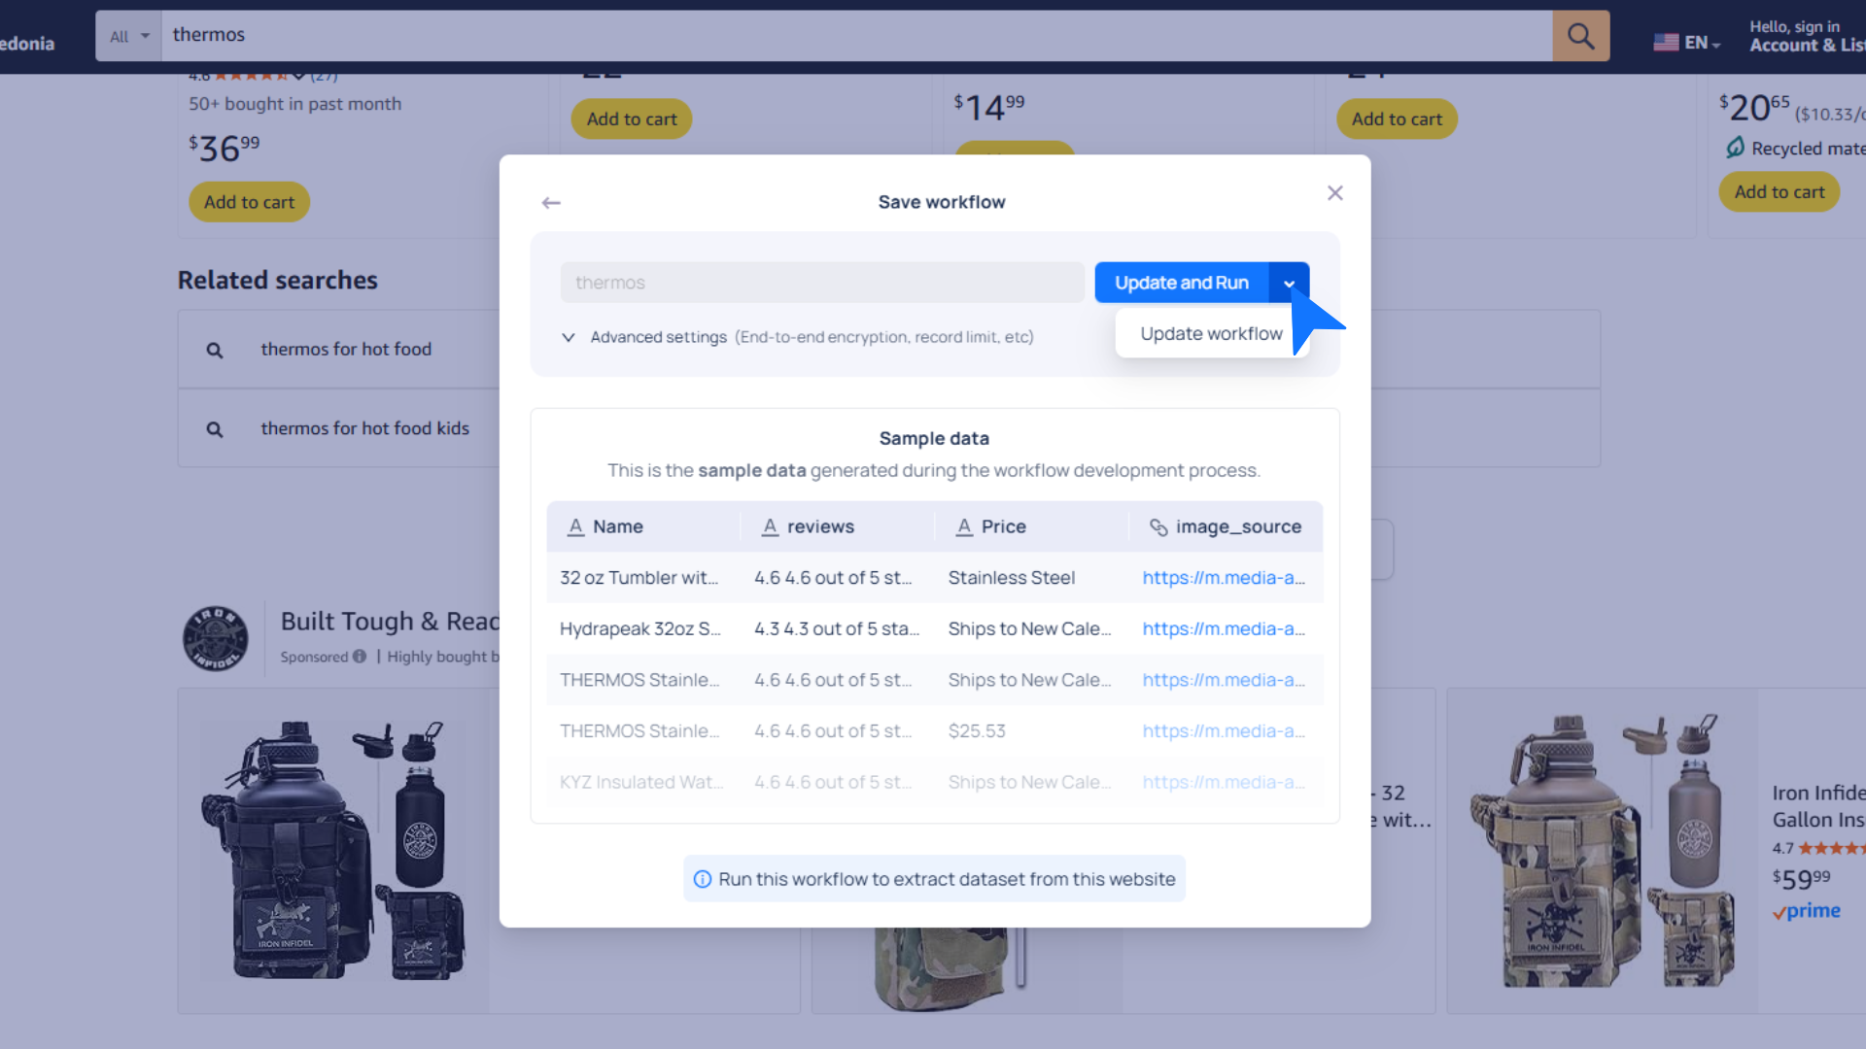Click the Iron Infidel brand logo thumbnail
The height and width of the screenshot is (1049, 1866).
(215, 638)
